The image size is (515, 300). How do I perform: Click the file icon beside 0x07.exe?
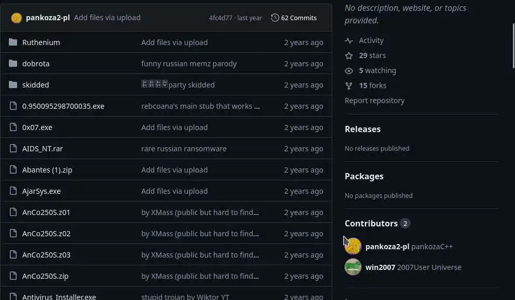coord(13,127)
